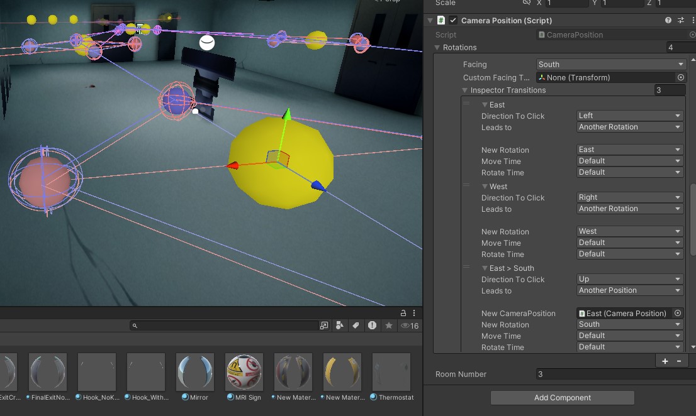Viewport: 696px width, 416px height.
Task: Open the Facing dropdown set to South
Action: click(609, 64)
